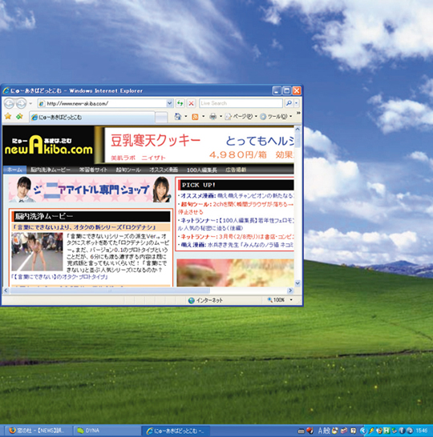Viewport: 433px width, 437px height.
Task: Open the movie thumbnail in 脳内洗浄ムービー
Action: [x=37, y=251]
